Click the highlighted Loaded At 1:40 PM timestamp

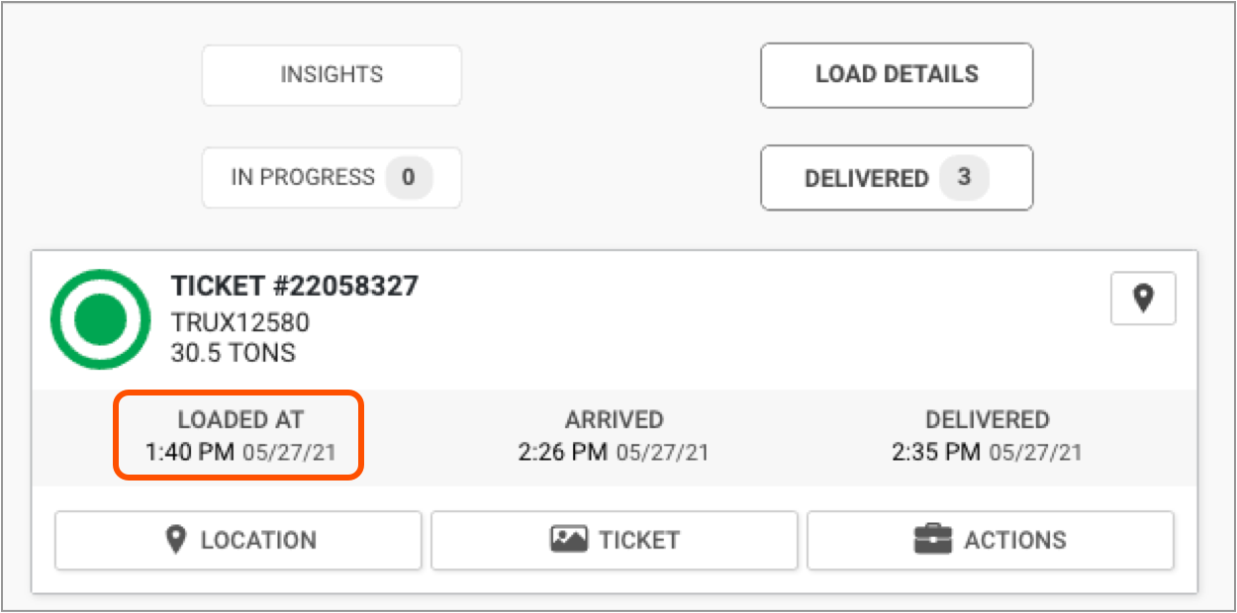tap(239, 436)
